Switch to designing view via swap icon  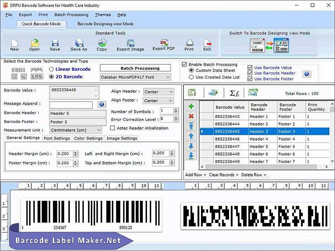269,45
